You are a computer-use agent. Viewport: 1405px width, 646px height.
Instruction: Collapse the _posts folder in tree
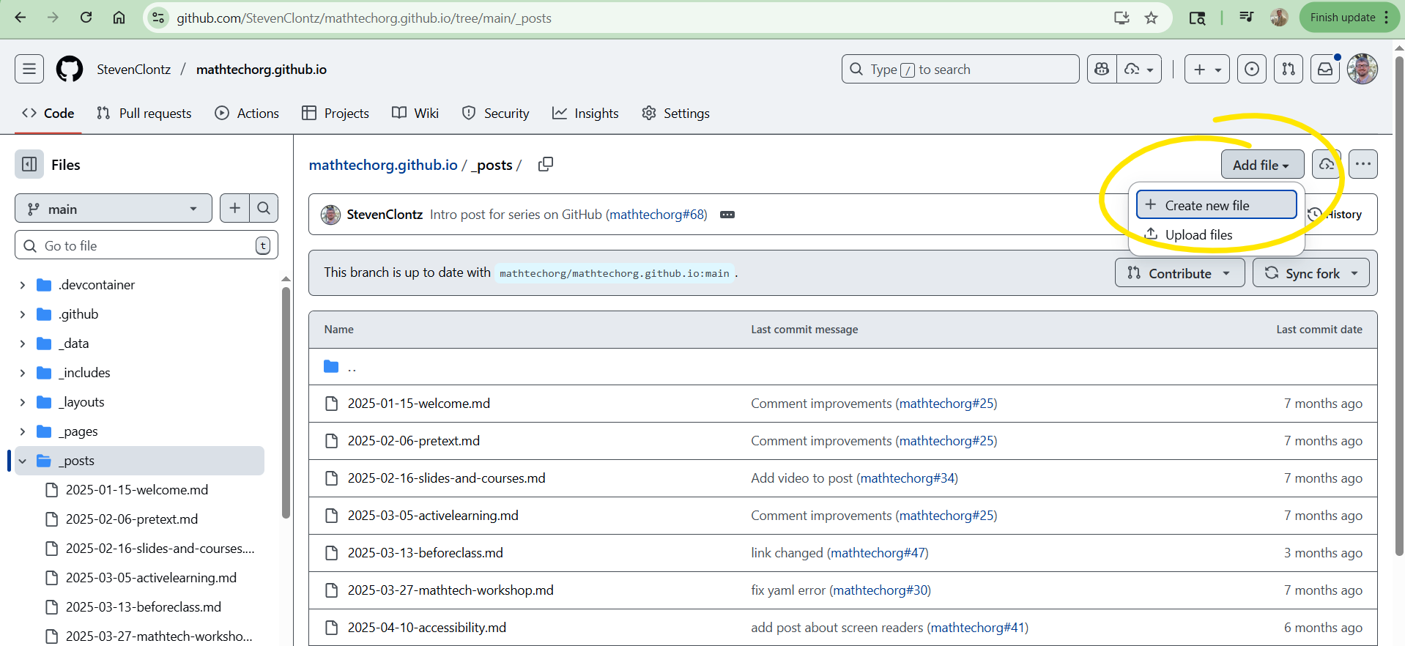23,461
